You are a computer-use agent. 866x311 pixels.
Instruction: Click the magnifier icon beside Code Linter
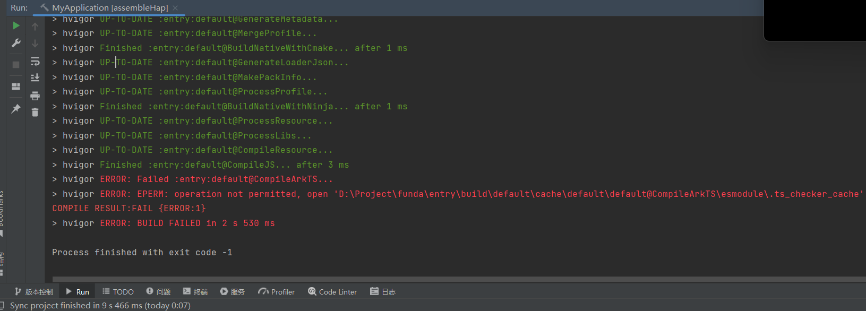[x=312, y=291]
